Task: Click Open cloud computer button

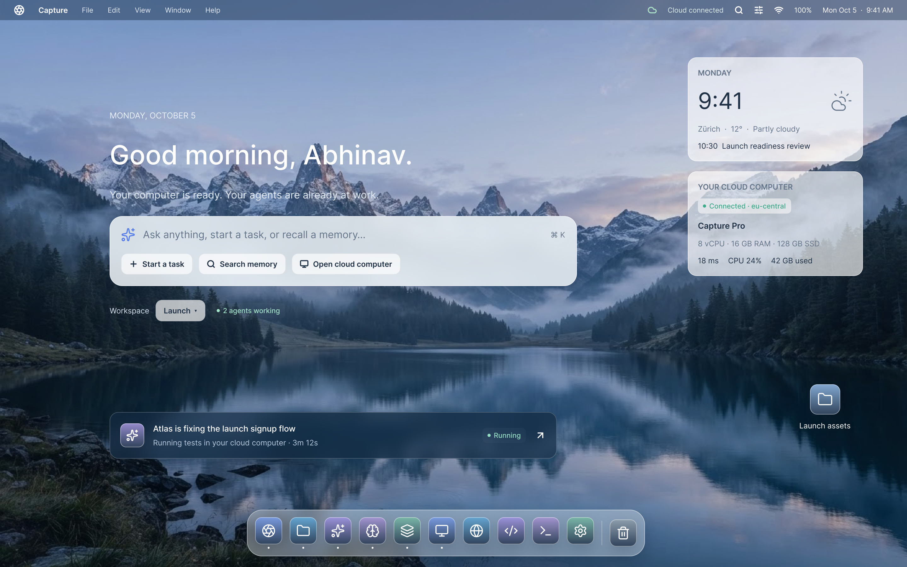Action: (x=346, y=264)
